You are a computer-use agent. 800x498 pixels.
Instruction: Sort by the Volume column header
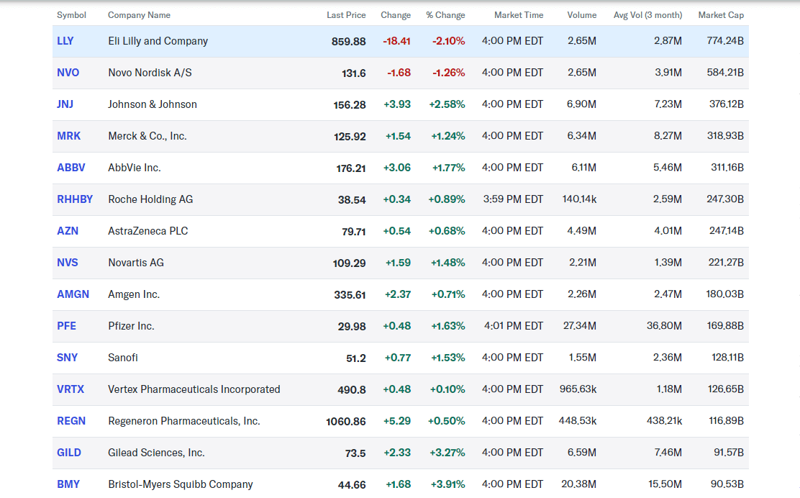click(x=581, y=15)
